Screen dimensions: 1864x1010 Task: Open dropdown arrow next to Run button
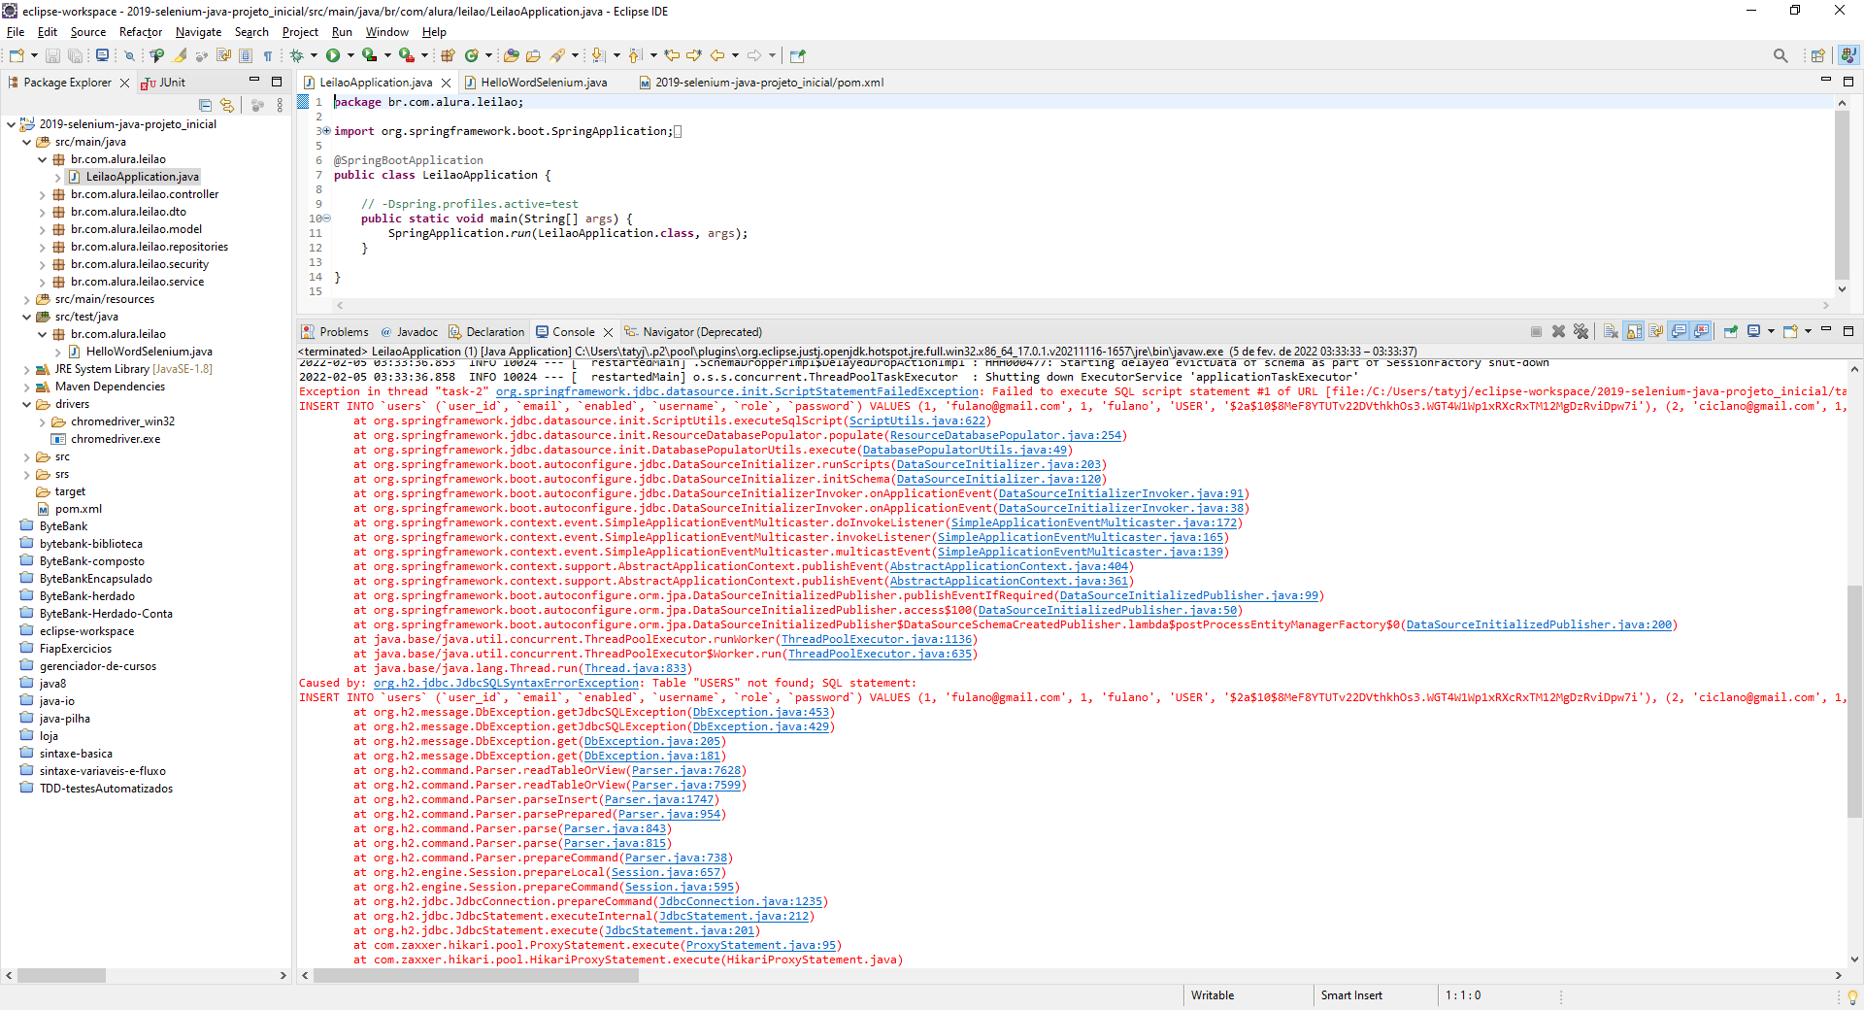350,55
